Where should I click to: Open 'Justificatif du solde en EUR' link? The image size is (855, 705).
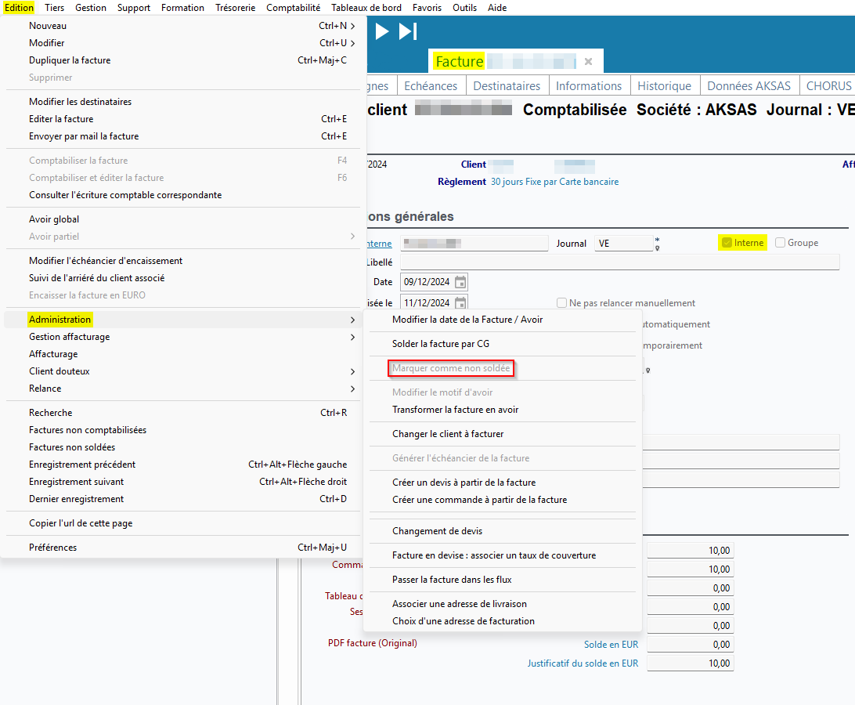point(583,663)
